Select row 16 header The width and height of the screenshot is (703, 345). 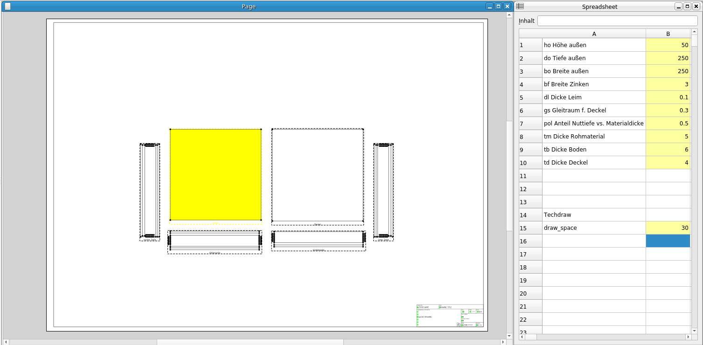(530, 241)
